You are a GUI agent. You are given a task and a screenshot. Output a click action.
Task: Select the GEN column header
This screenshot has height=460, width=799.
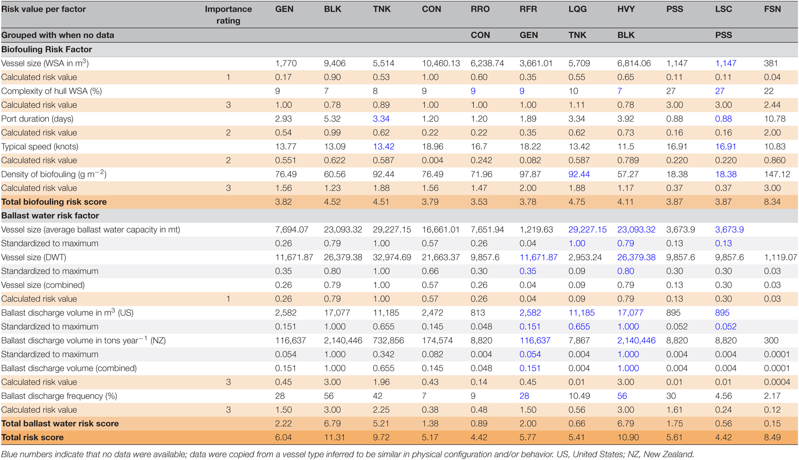tap(284, 9)
